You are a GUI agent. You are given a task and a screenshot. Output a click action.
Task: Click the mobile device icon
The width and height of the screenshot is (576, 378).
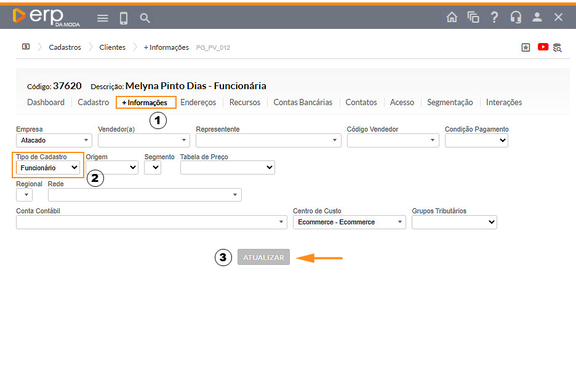pos(124,18)
